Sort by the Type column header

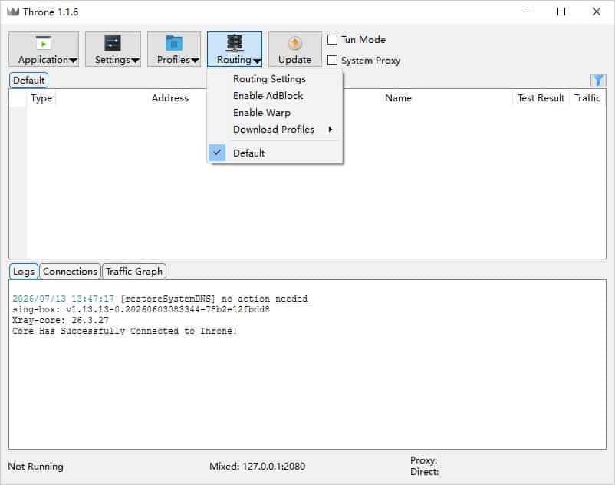(x=41, y=98)
